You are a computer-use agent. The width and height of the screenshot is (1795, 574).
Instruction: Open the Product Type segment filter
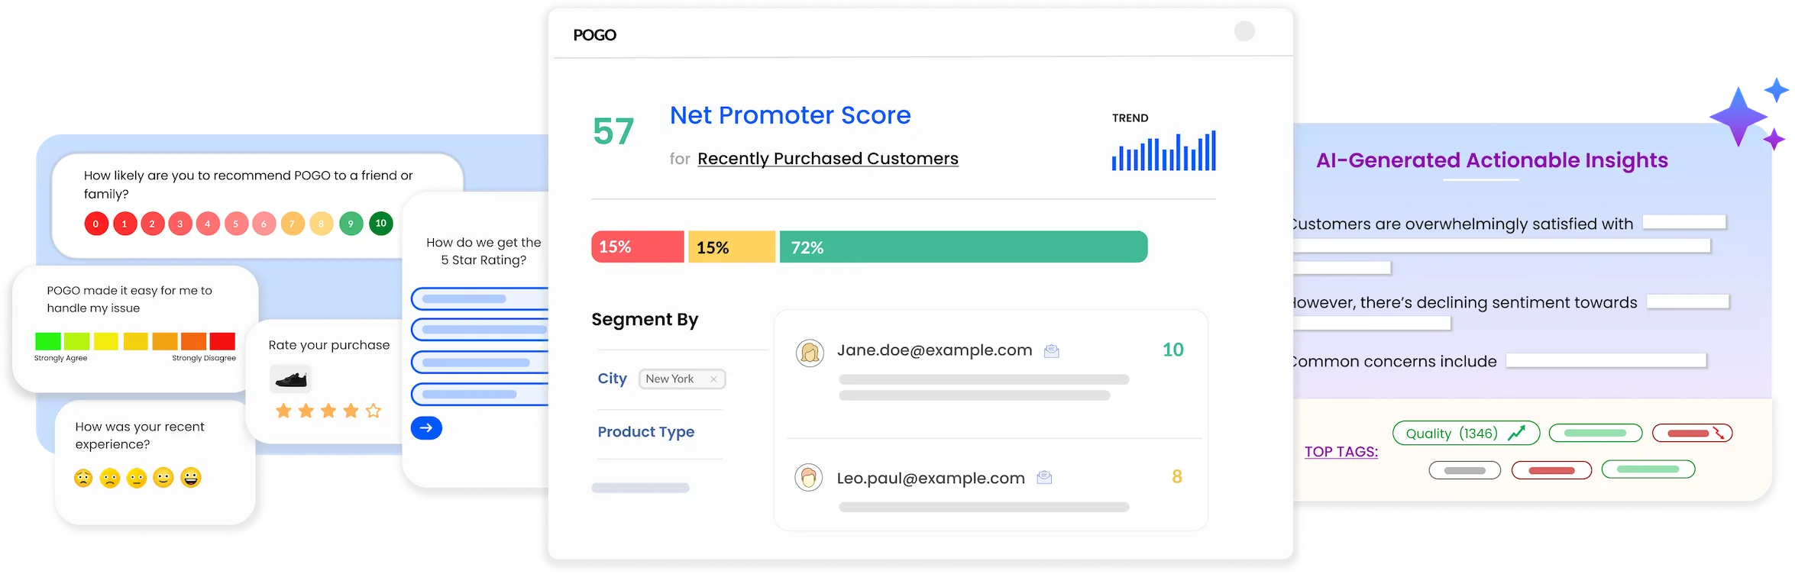[x=646, y=432]
